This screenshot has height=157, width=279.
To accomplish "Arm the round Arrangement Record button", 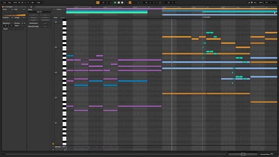I will click(x=122, y=3).
